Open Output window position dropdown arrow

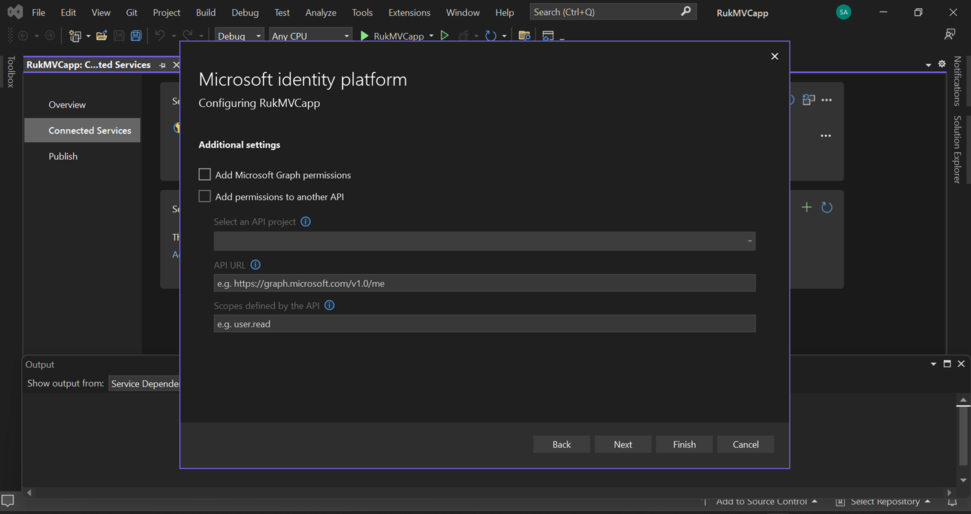[x=933, y=364]
